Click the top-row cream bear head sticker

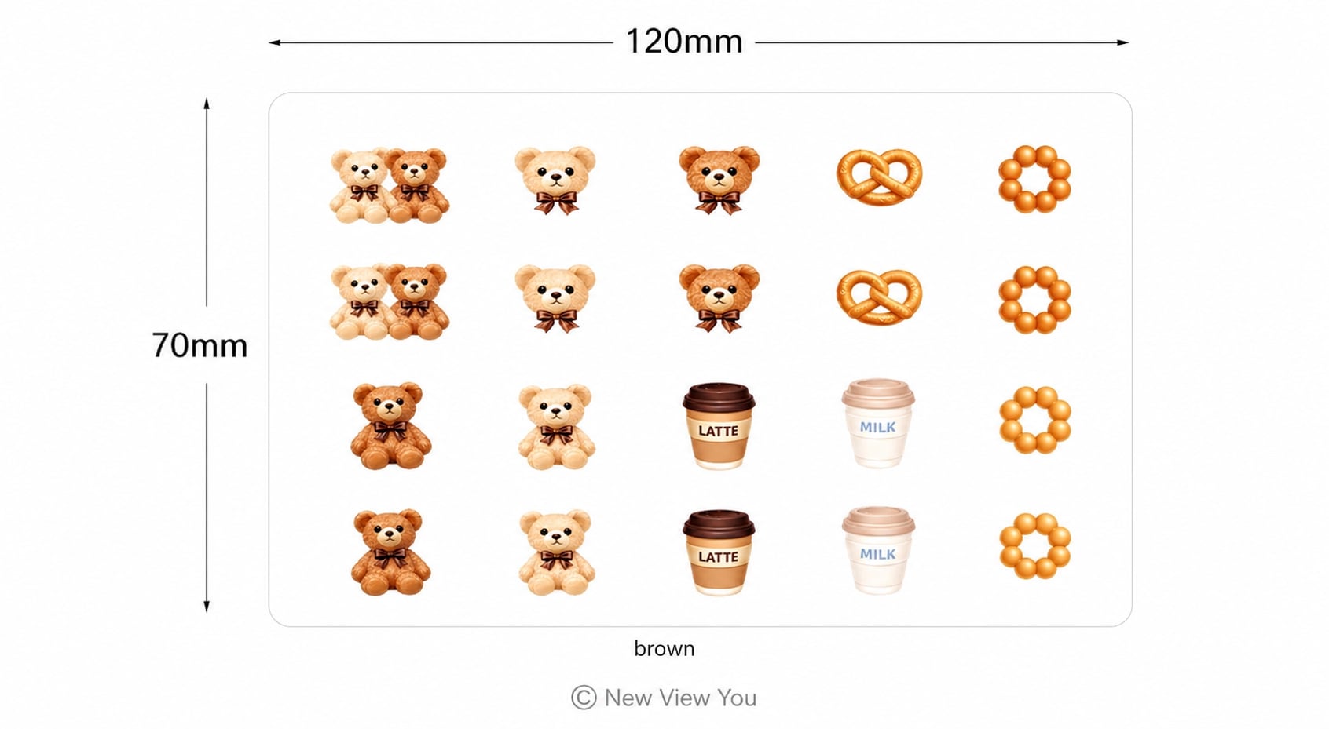click(555, 180)
